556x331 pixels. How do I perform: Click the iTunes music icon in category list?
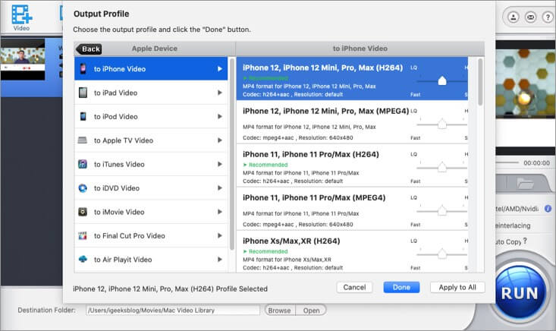pos(82,164)
